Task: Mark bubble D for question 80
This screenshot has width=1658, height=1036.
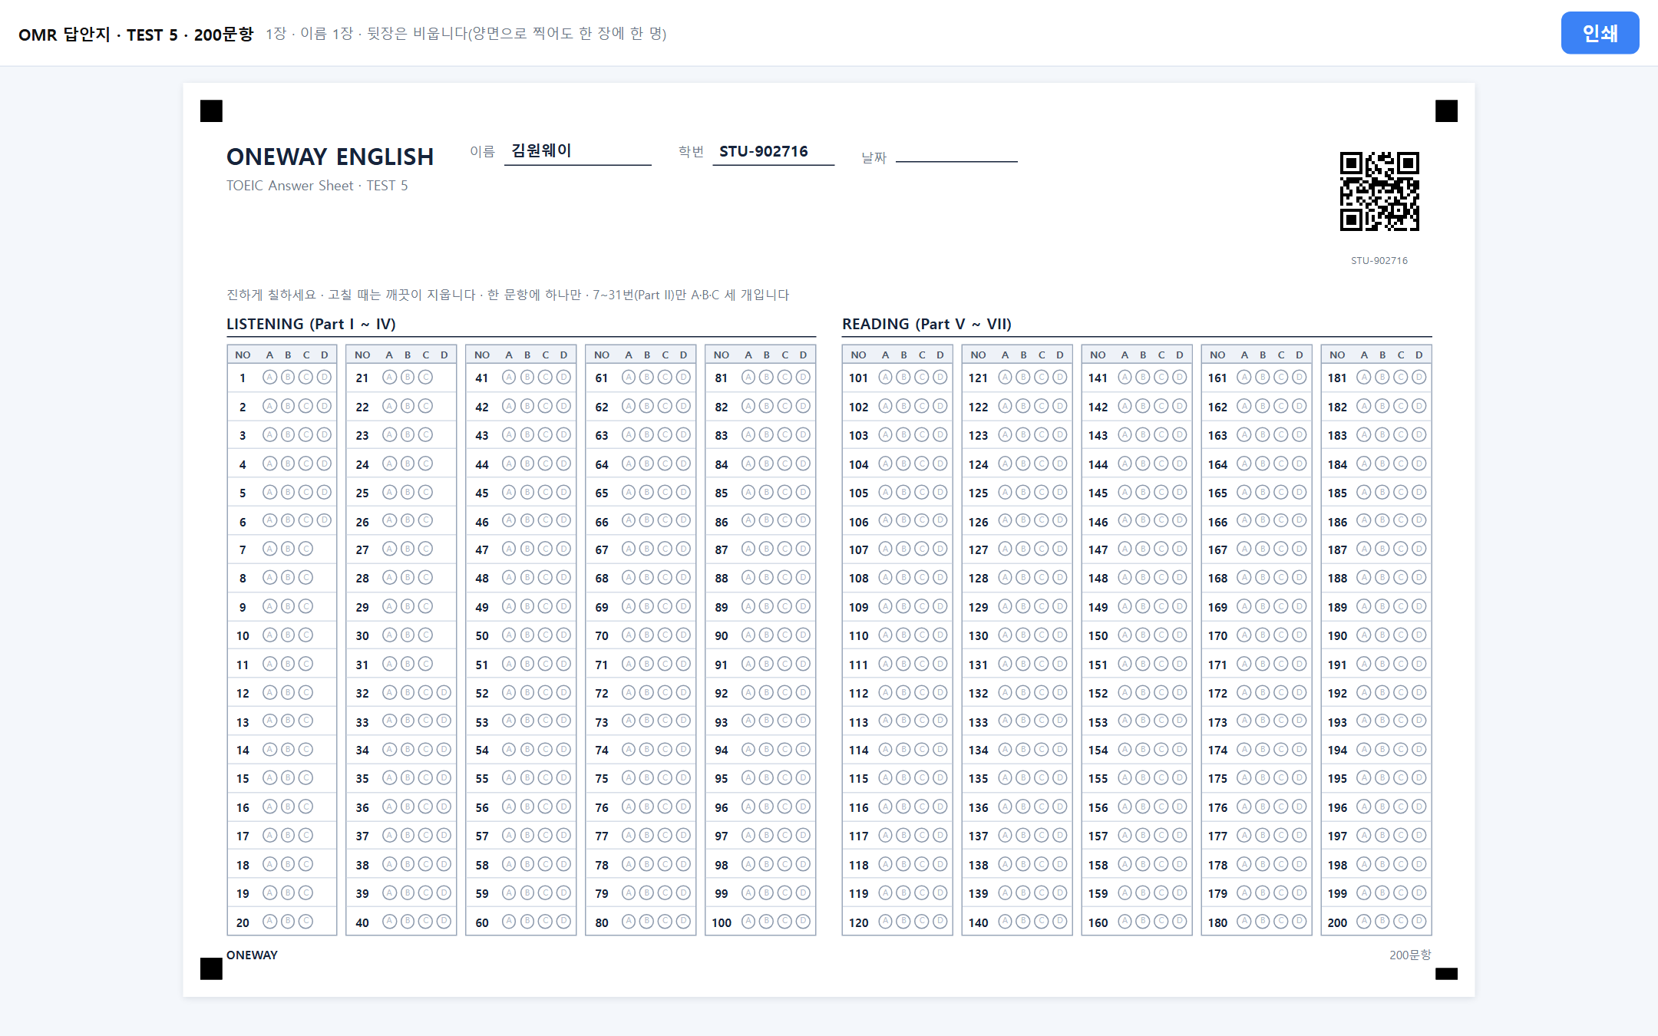Action: pos(684,922)
